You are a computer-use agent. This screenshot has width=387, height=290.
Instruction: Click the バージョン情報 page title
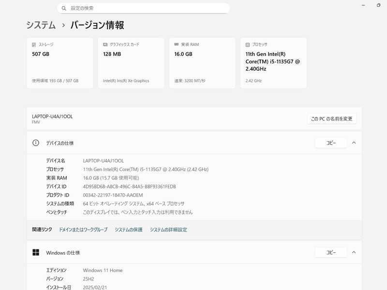point(97,25)
